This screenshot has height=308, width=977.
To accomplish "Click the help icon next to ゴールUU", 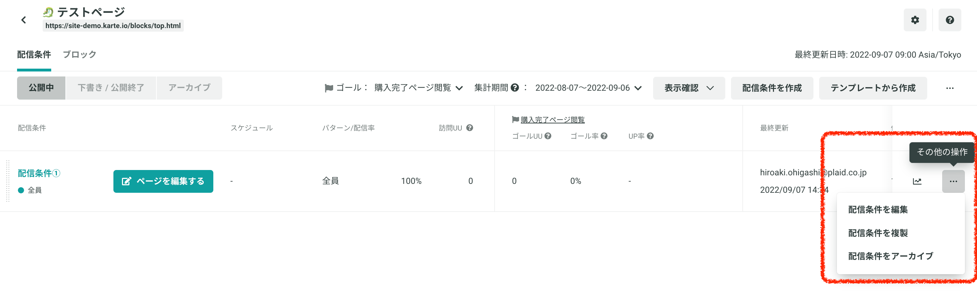I will tap(548, 136).
